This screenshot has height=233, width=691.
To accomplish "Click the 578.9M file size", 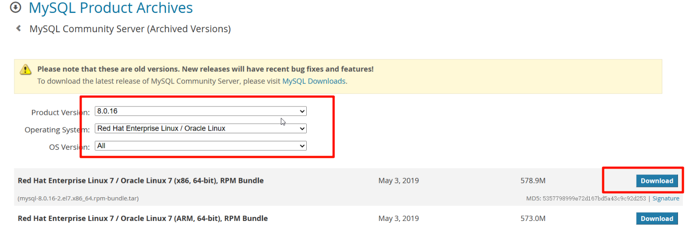I will (533, 181).
